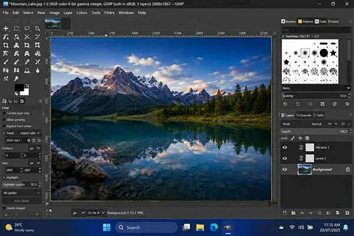Select the Free Select lasso tool

point(27,28)
